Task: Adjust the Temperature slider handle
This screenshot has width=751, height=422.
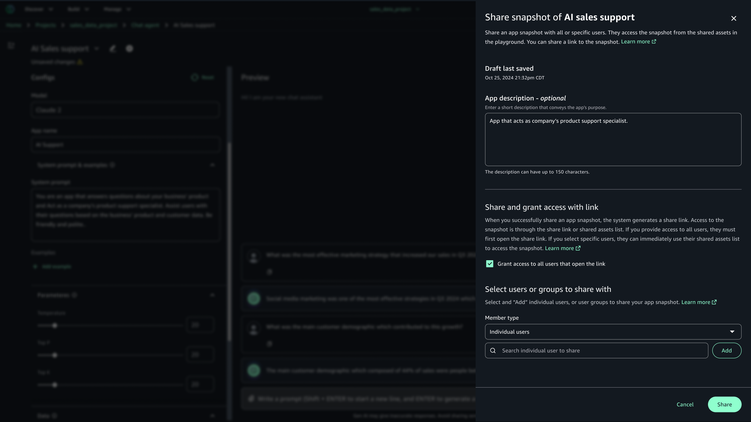Action: tap(55, 325)
